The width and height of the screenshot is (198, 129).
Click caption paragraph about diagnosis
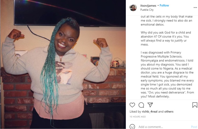[167, 74]
